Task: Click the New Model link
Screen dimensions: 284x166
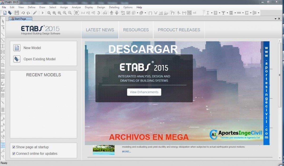Action: (32, 48)
